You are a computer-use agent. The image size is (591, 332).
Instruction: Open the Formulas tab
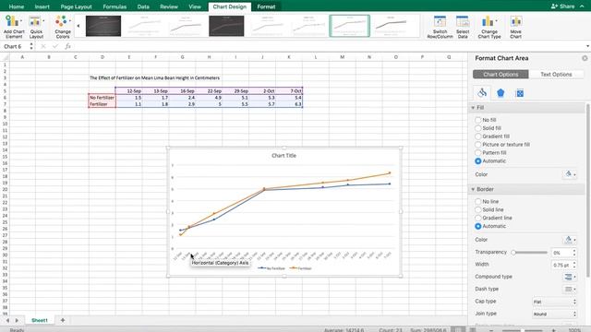point(115,6)
